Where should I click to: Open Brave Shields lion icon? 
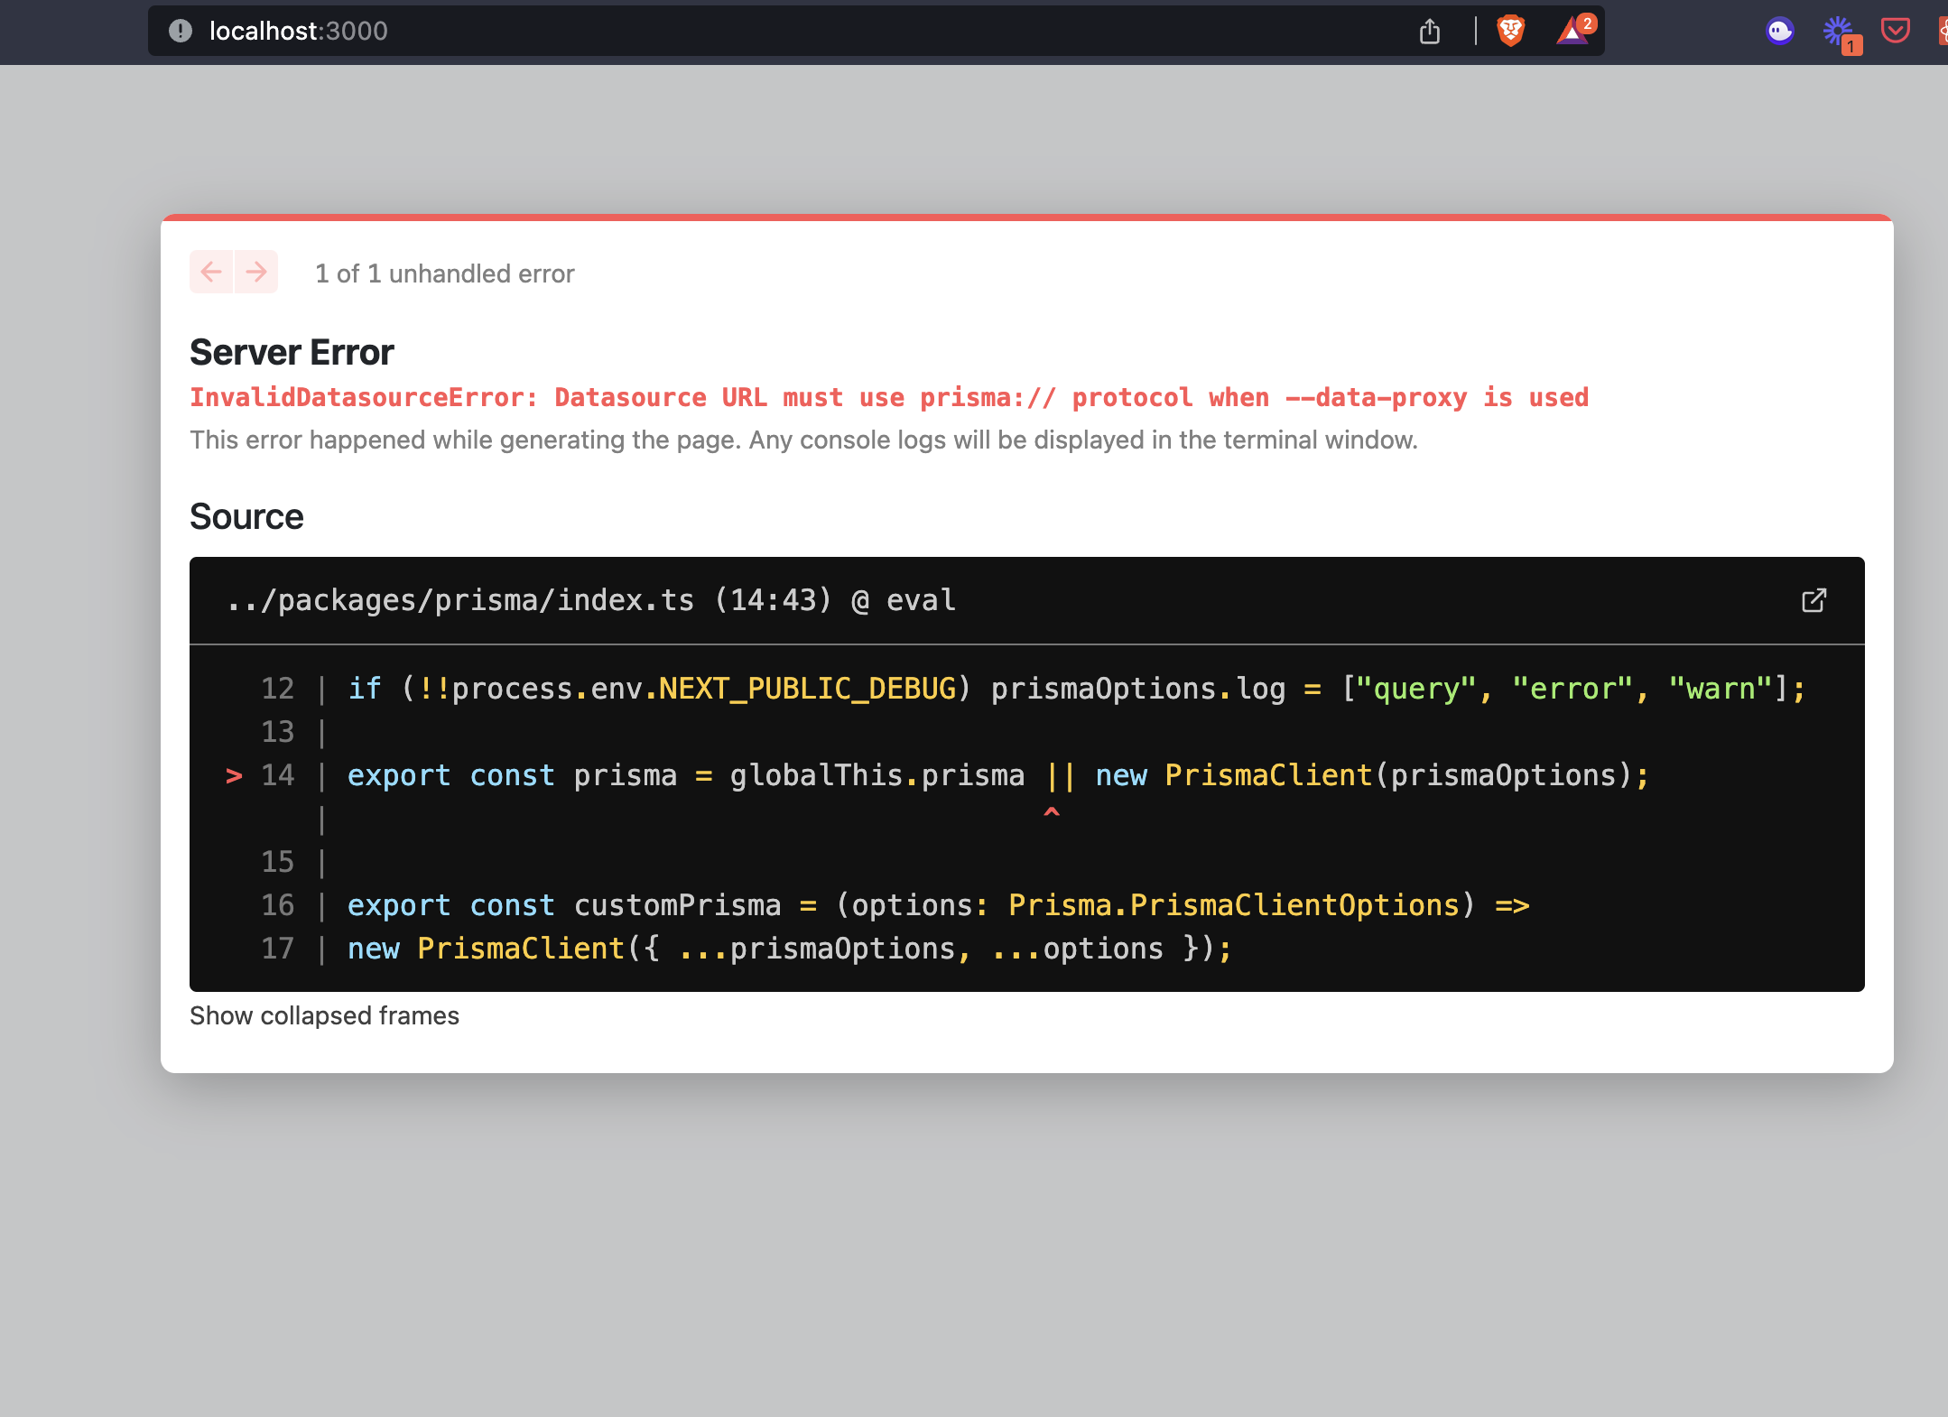(1510, 32)
